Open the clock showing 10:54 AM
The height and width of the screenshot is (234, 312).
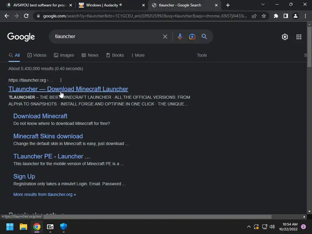288,227
